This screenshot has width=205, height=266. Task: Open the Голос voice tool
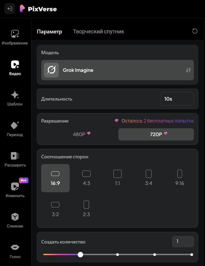pos(15,251)
